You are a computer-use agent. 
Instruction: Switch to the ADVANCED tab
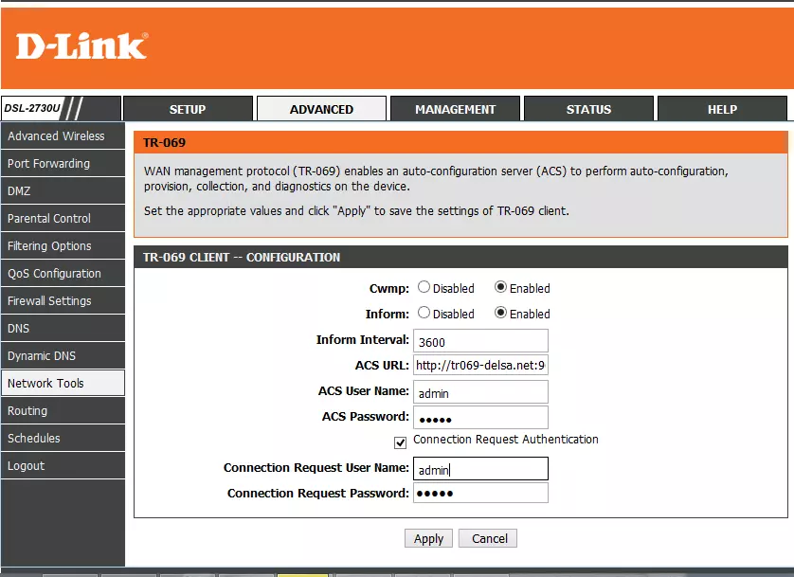(x=321, y=109)
